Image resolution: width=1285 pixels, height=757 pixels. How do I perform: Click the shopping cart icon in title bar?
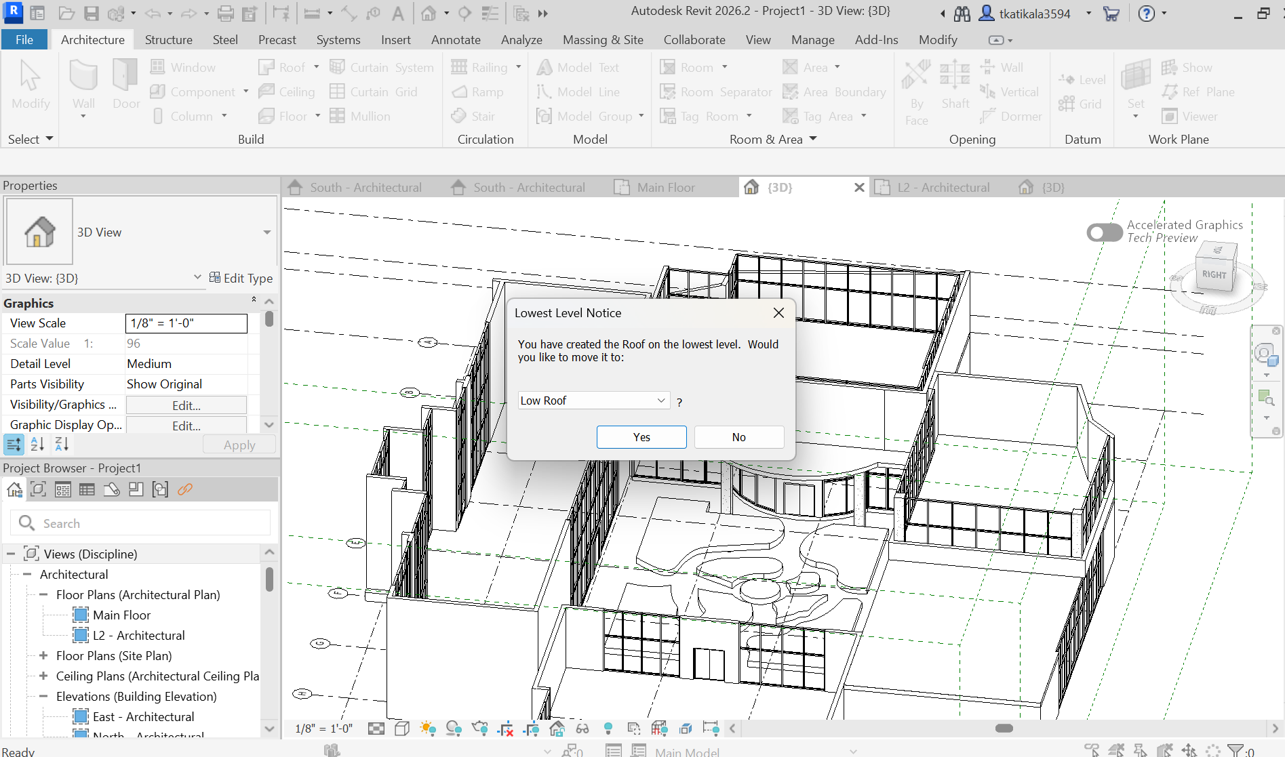pos(1111,14)
